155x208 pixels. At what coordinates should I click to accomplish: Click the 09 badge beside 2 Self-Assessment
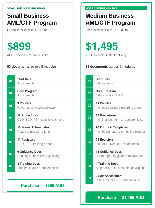(x=89, y=178)
